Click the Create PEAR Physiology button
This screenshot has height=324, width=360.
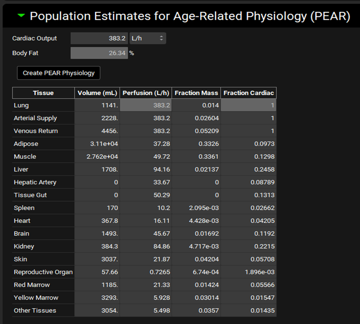[x=59, y=73]
